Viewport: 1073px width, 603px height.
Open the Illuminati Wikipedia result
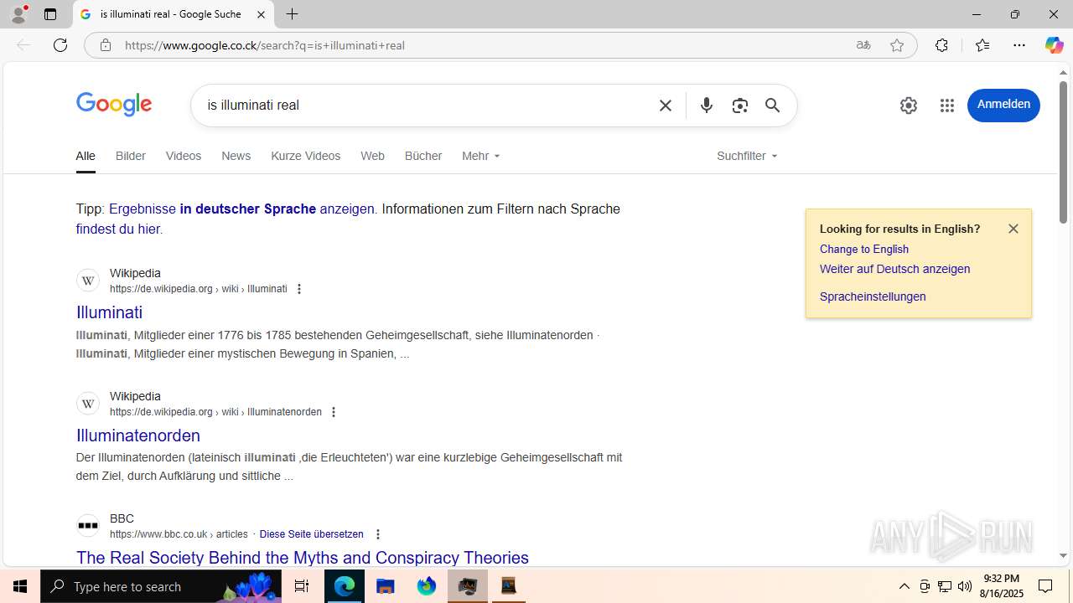[109, 312]
